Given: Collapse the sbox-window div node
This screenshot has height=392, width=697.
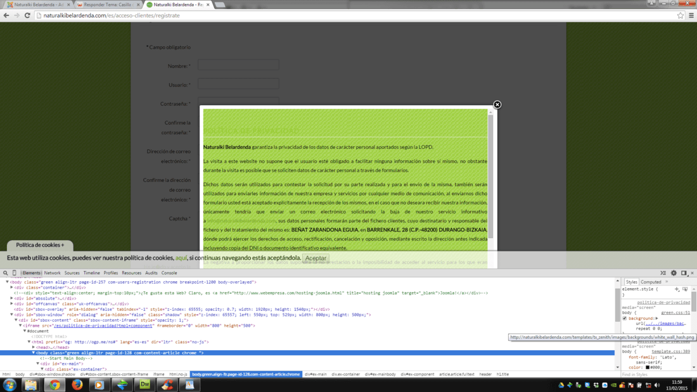Looking at the screenshot, I should pos(11,315).
